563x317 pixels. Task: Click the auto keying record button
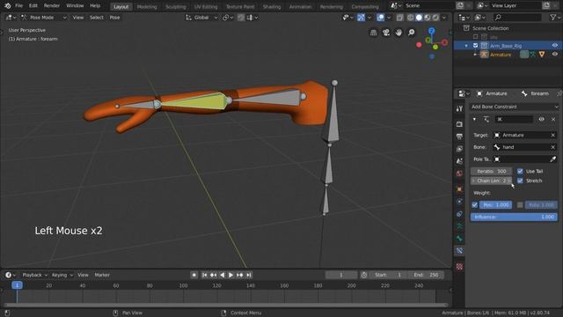[194, 275]
